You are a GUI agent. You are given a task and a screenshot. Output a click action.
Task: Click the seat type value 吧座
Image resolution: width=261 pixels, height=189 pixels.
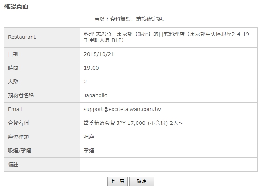click(89, 137)
